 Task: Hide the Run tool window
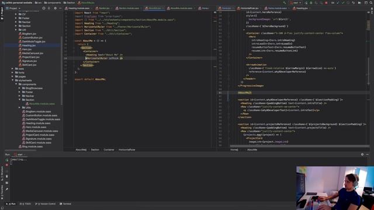coord(368,154)
